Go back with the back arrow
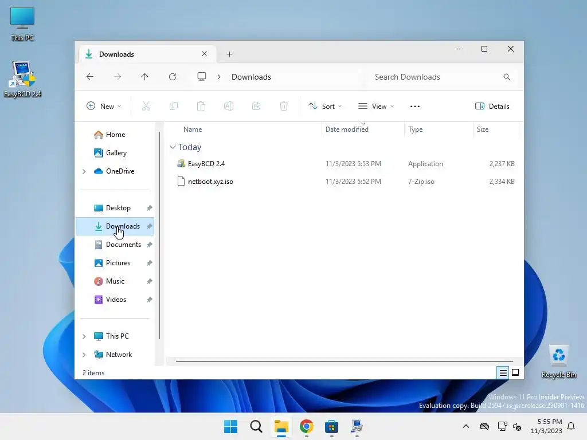This screenshot has height=440, width=587. click(90, 77)
